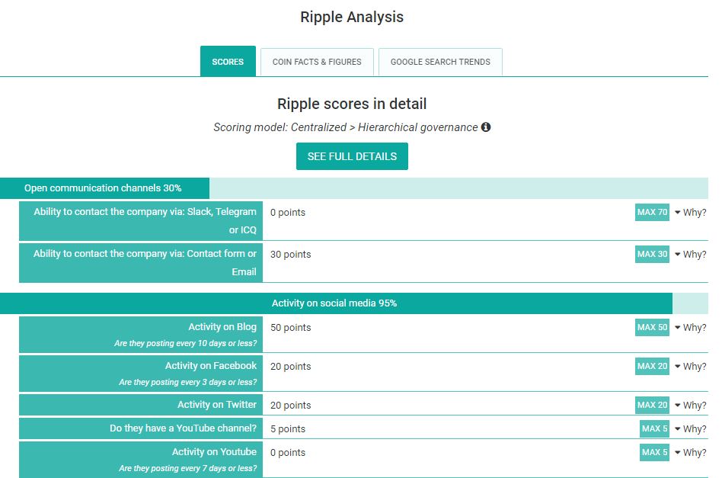This screenshot has height=478, width=722.
Task: Select the Activity on Facebook label
Action: point(141,374)
